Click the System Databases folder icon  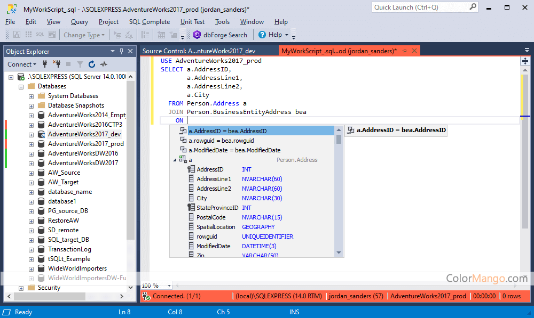pyautogui.click(x=41, y=96)
